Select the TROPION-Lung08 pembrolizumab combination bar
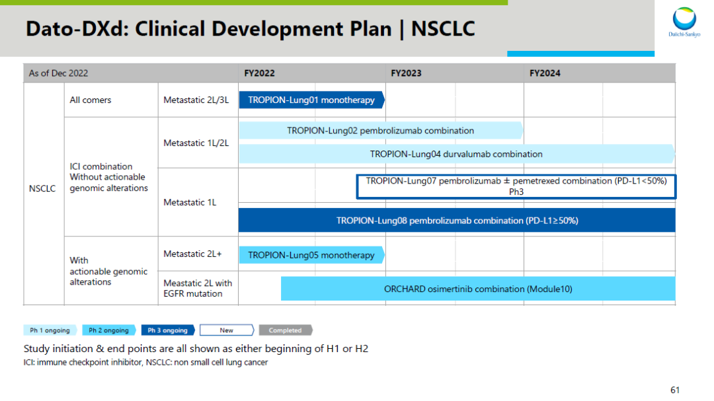 (x=456, y=221)
